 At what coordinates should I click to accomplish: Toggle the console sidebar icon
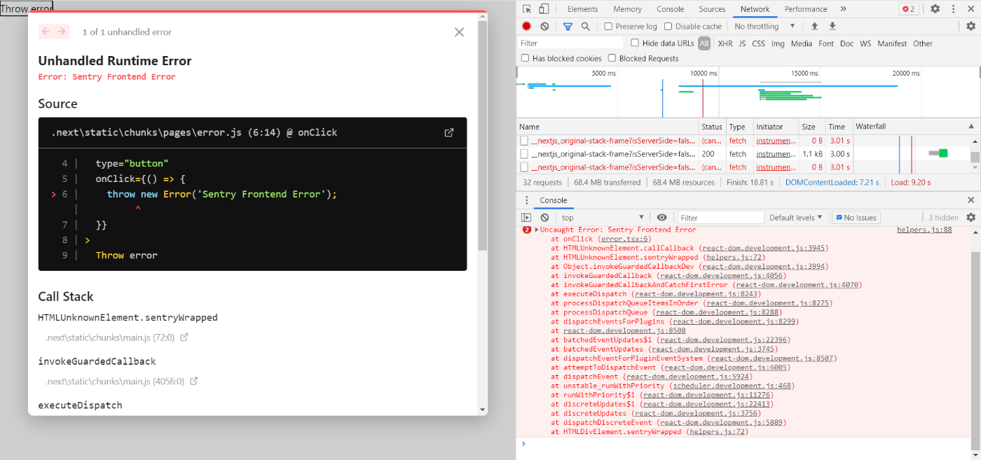click(526, 218)
